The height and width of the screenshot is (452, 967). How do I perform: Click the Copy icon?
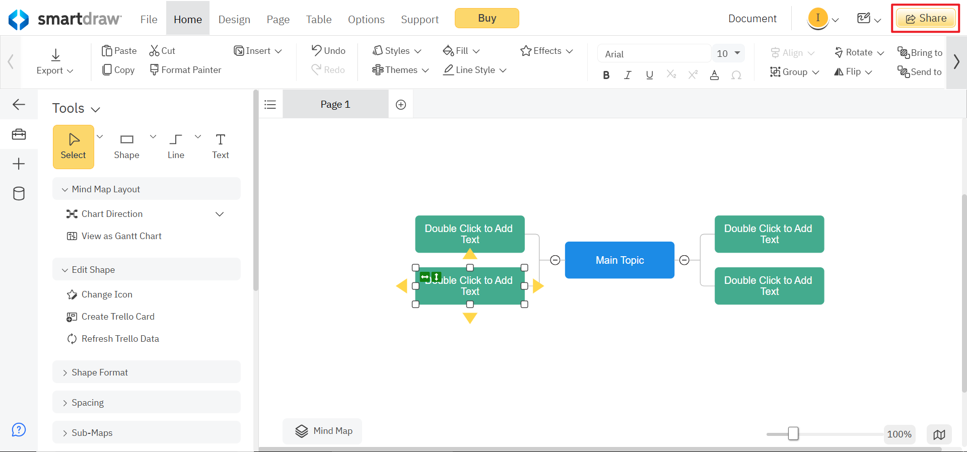coord(107,70)
